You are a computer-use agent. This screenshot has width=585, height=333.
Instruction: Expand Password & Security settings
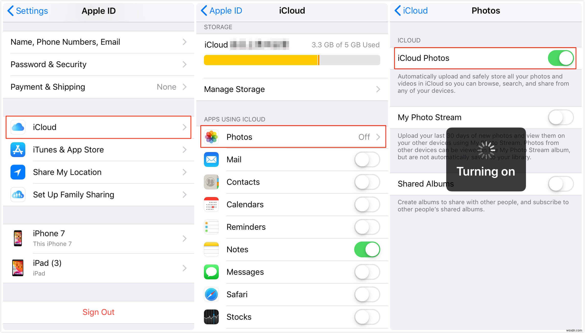[x=96, y=64]
